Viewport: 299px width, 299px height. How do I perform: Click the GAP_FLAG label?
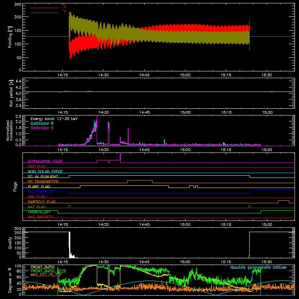(37, 166)
